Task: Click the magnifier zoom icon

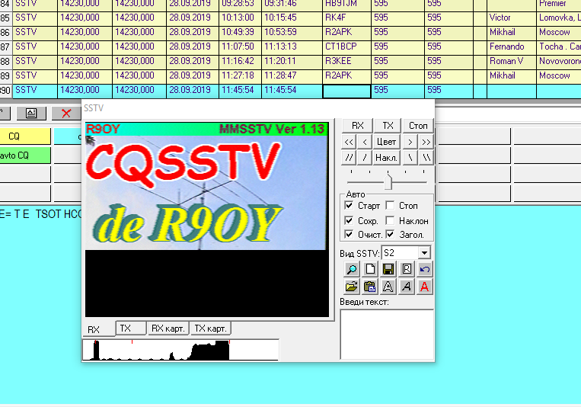Action: click(x=351, y=269)
